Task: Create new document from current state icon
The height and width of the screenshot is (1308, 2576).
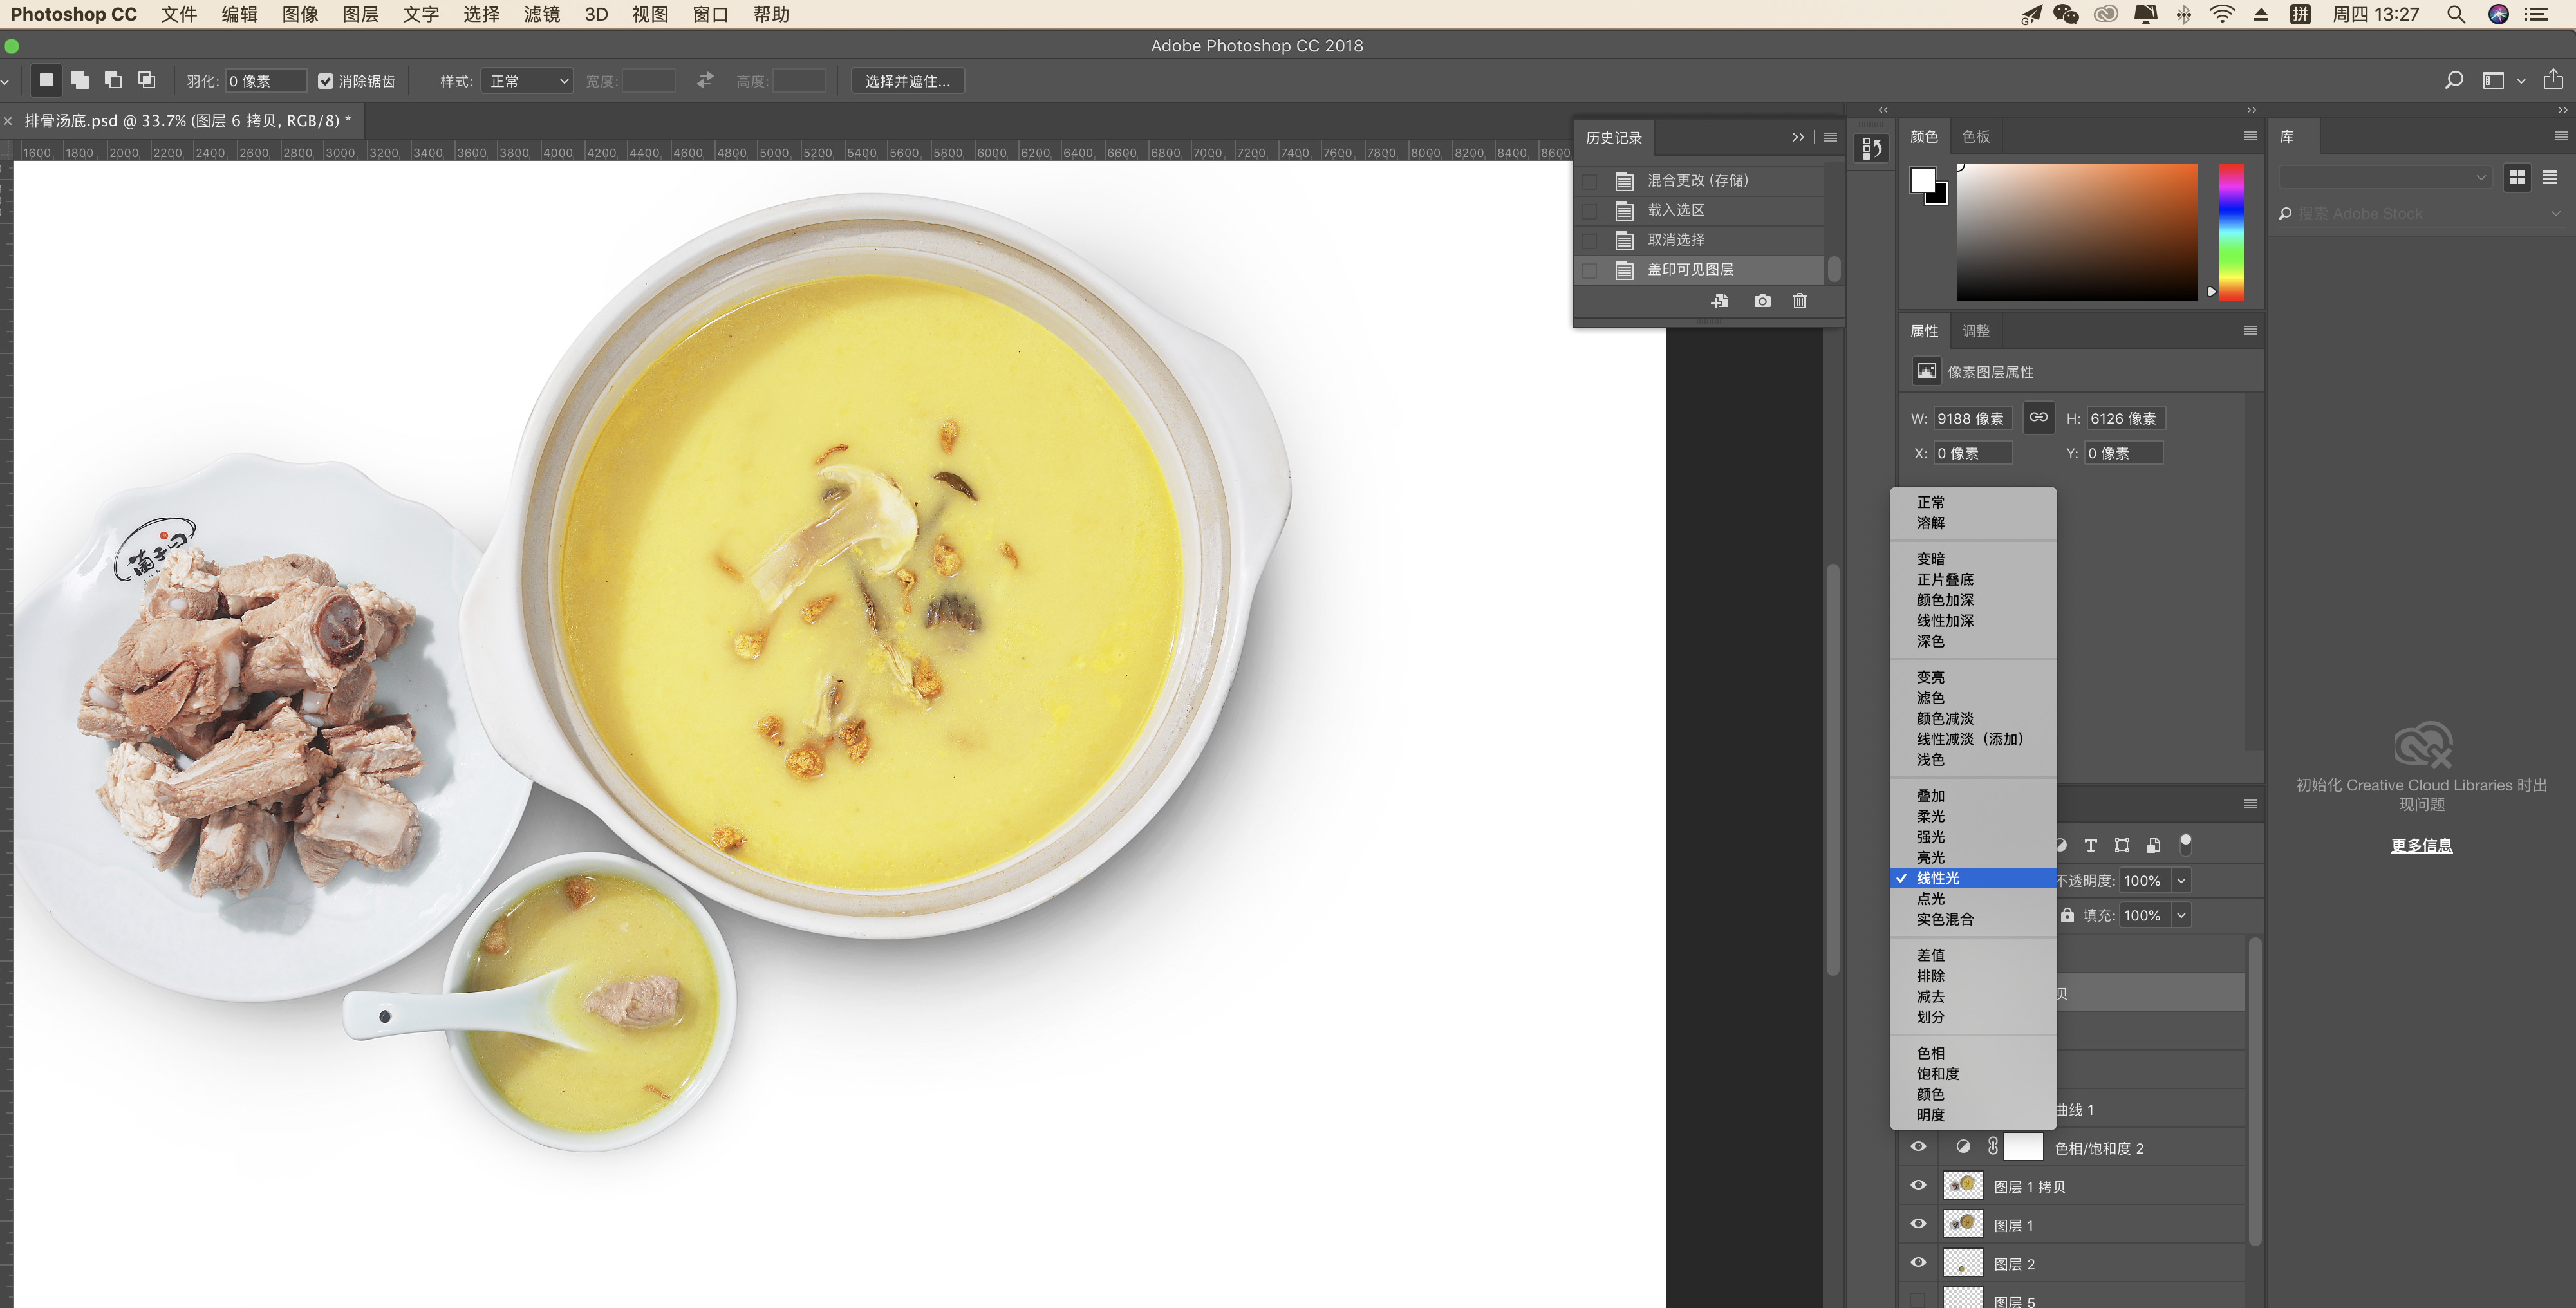Action: coord(1720,301)
